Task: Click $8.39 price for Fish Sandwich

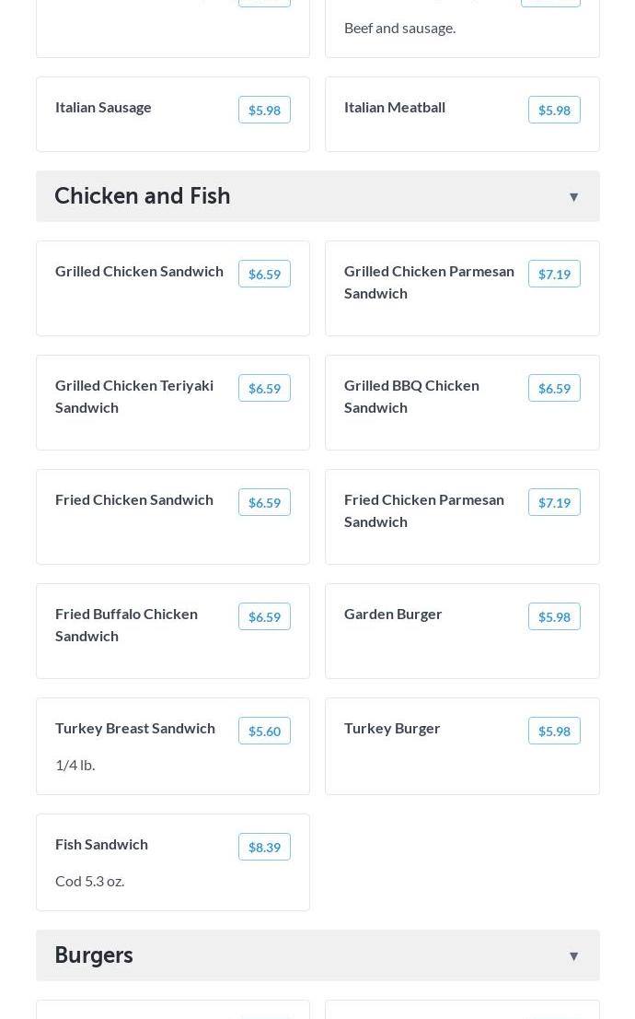Action: click(264, 847)
